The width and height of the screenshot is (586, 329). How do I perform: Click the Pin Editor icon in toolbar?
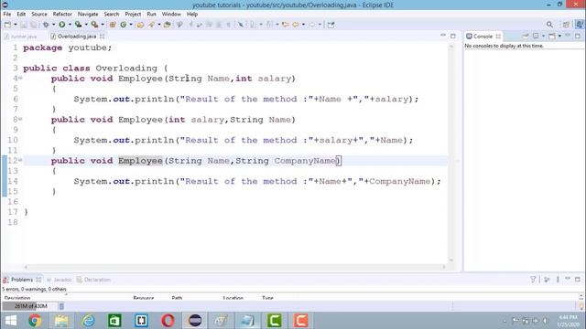point(331,25)
